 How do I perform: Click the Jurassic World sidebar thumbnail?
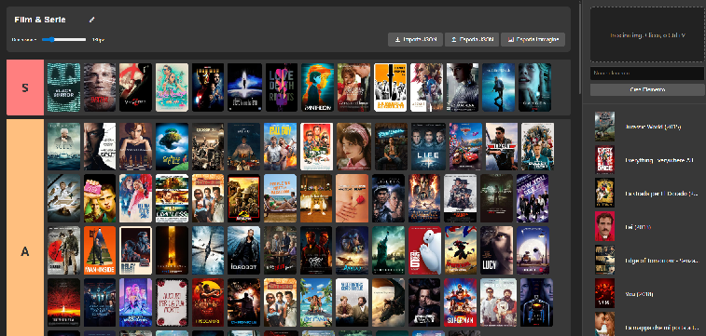pos(604,127)
